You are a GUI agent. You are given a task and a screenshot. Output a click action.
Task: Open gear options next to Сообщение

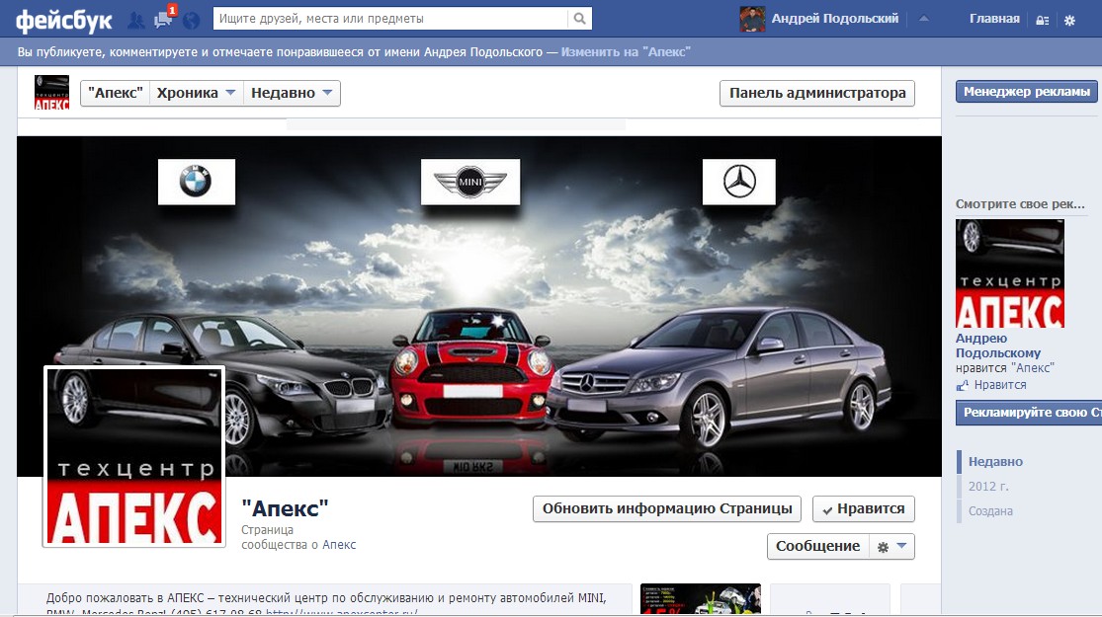(x=891, y=547)
